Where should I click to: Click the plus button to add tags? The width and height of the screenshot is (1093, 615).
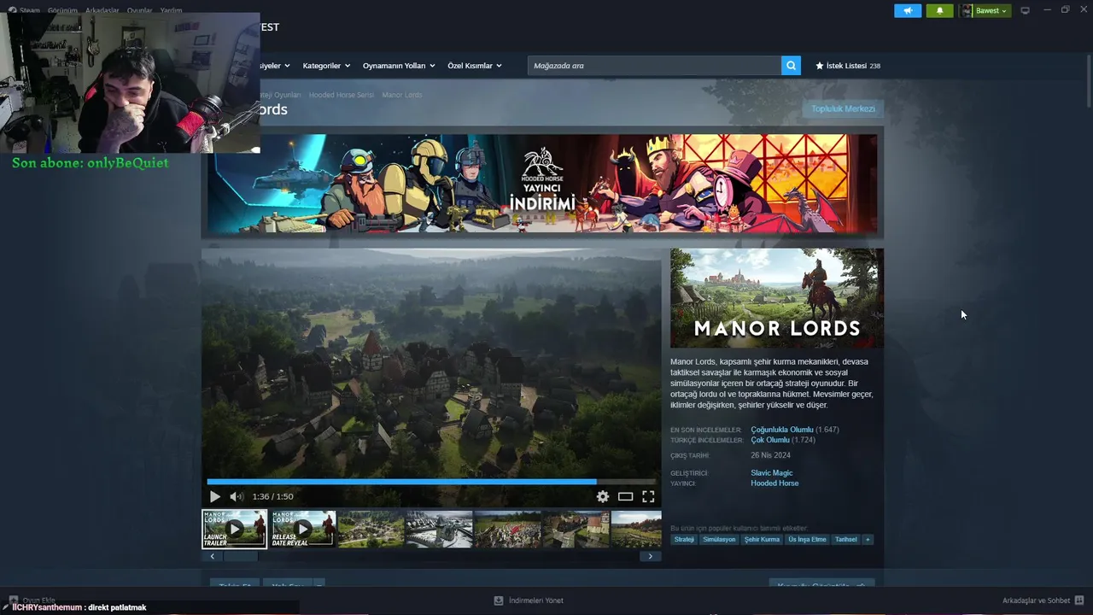pos(868,540)
